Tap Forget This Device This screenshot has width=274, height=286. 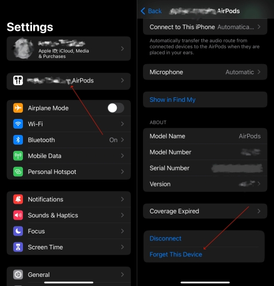(176, 255)
